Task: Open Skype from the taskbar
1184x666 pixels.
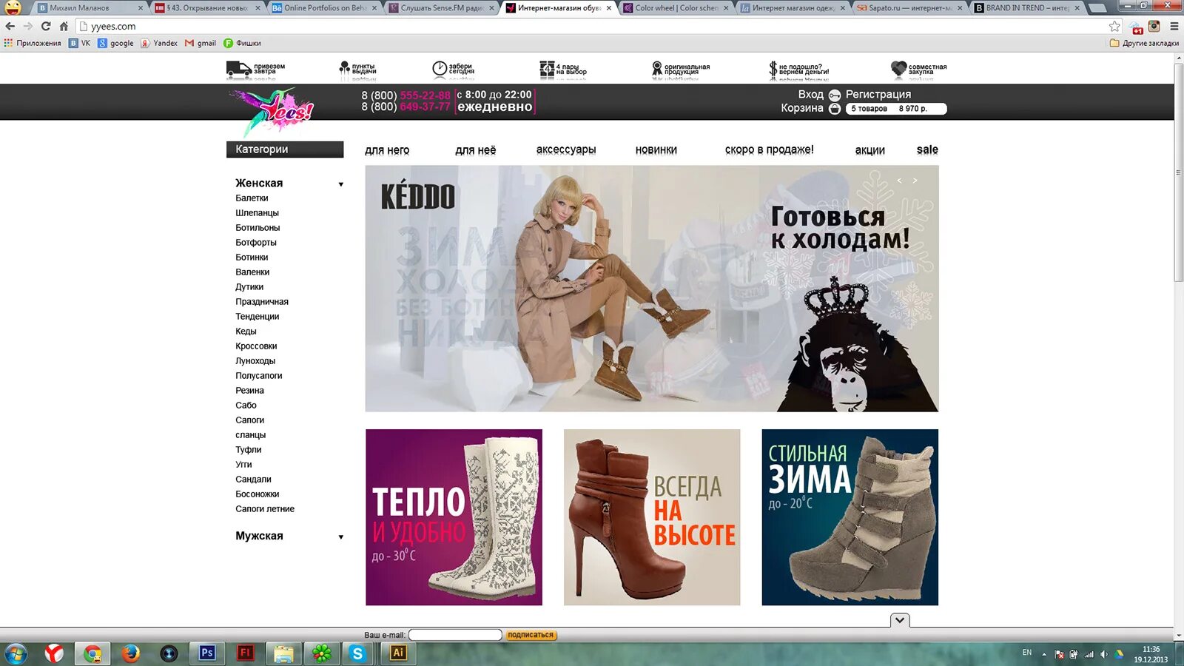Action: pos(358,653)
